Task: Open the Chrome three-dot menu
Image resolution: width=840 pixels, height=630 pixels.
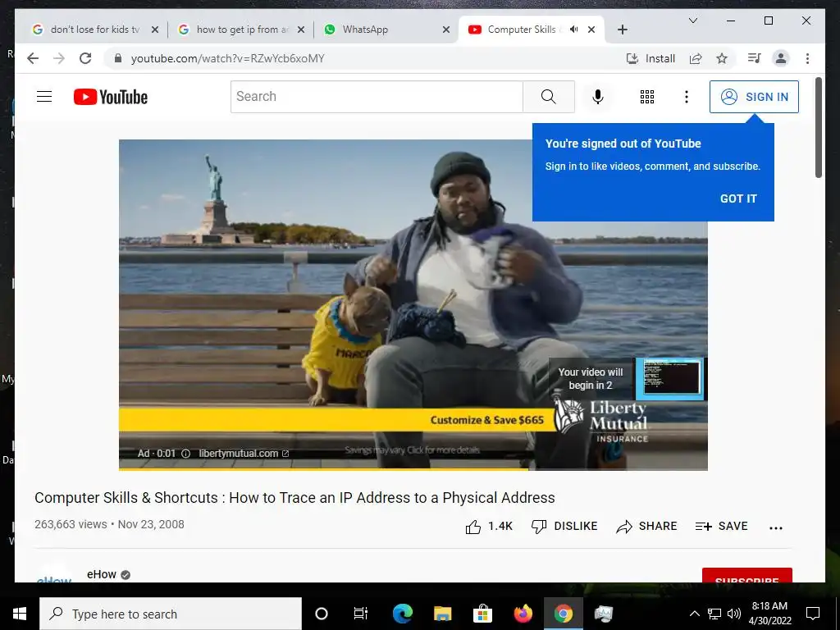Action: 807,58
